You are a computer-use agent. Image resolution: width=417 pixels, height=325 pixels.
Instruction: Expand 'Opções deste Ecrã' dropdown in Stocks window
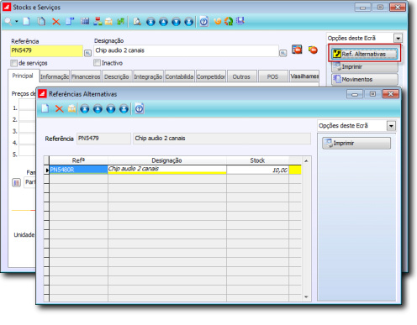click(398, 38)
